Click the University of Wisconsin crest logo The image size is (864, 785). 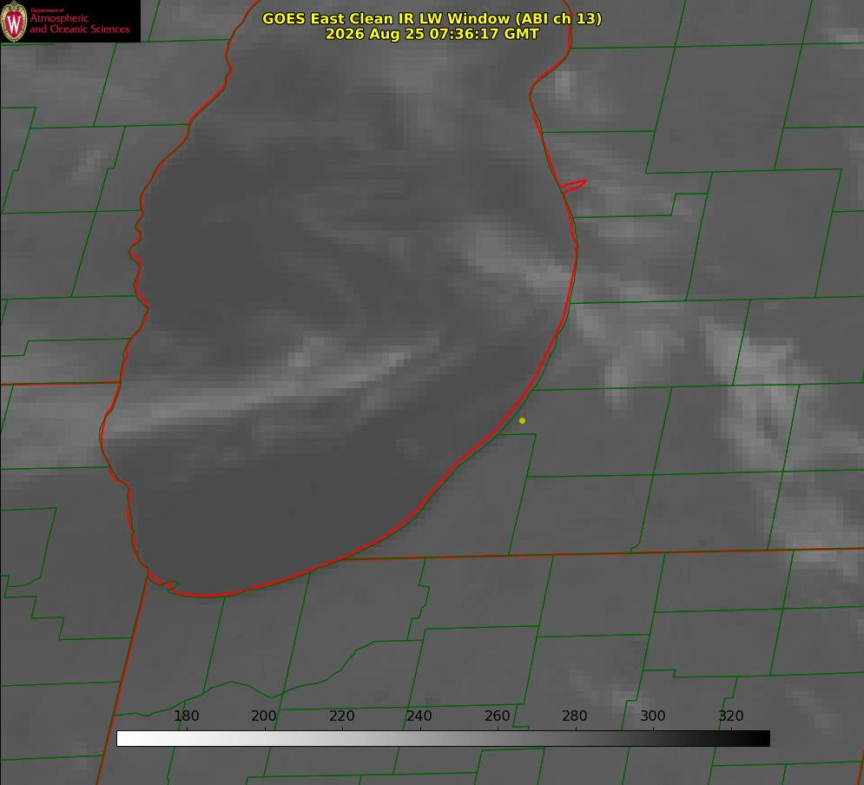tap(14, 21)
